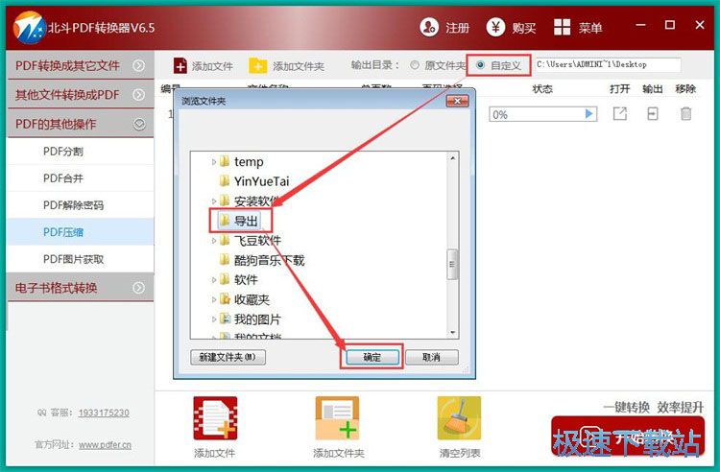The width and height of the screenshot is (720, 472).
Task: Expand the temp folder node
Action: pos(213,162)
